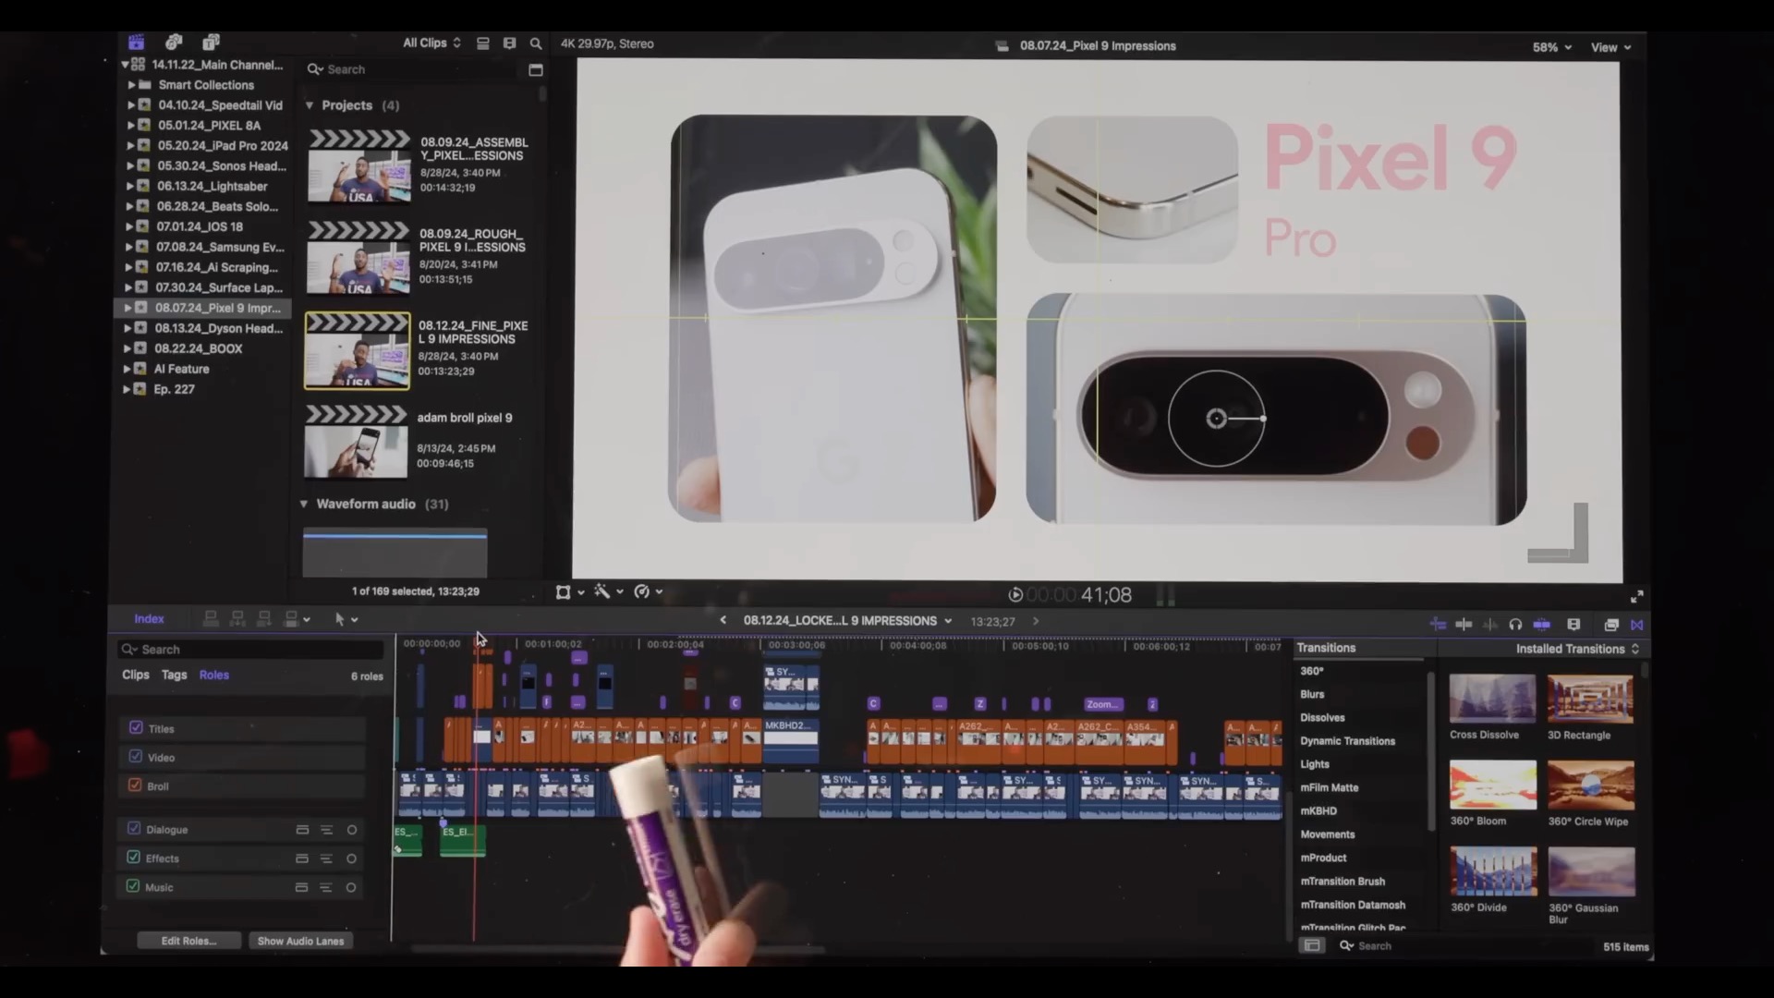The height and width of the screenshot is (998, 1774).
Task: Switch to the Tags tab
Action: 174,675
